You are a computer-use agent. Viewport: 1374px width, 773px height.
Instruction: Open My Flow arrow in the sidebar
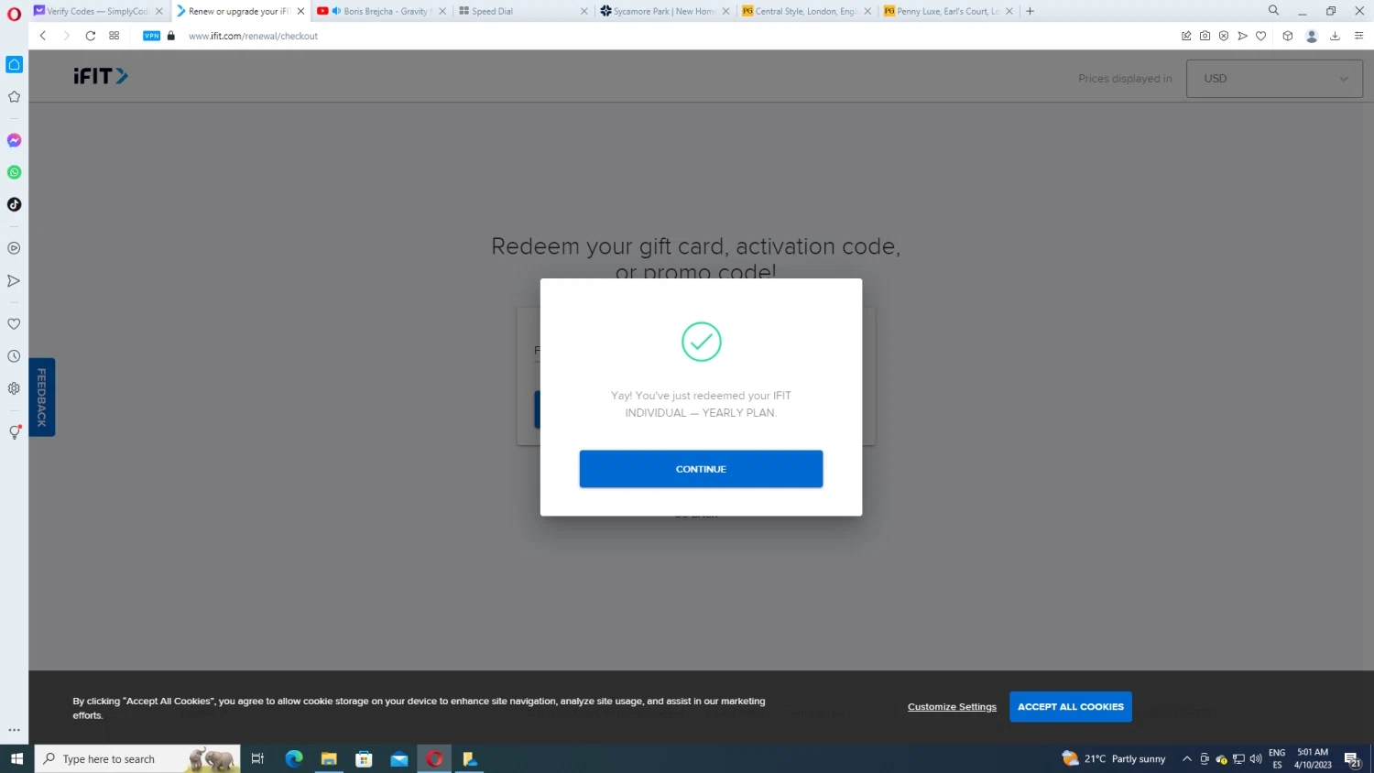pos(14,281)
